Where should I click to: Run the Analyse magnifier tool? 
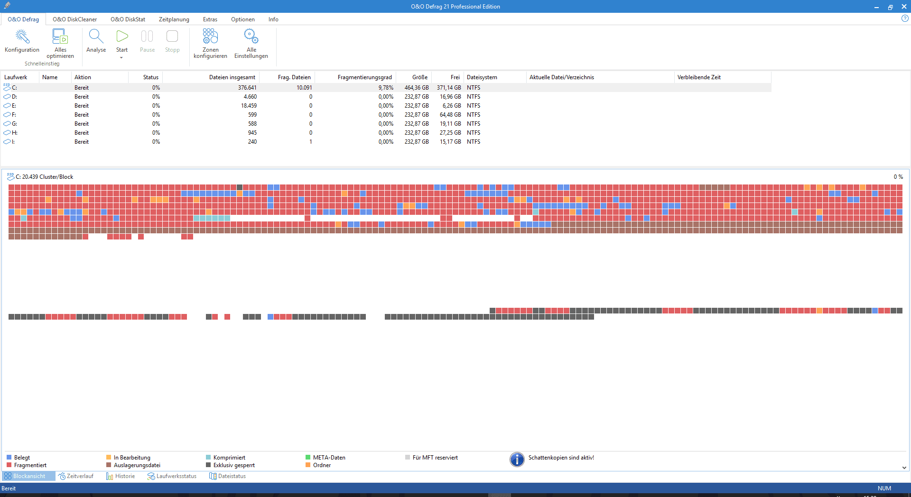pos(96,37)
